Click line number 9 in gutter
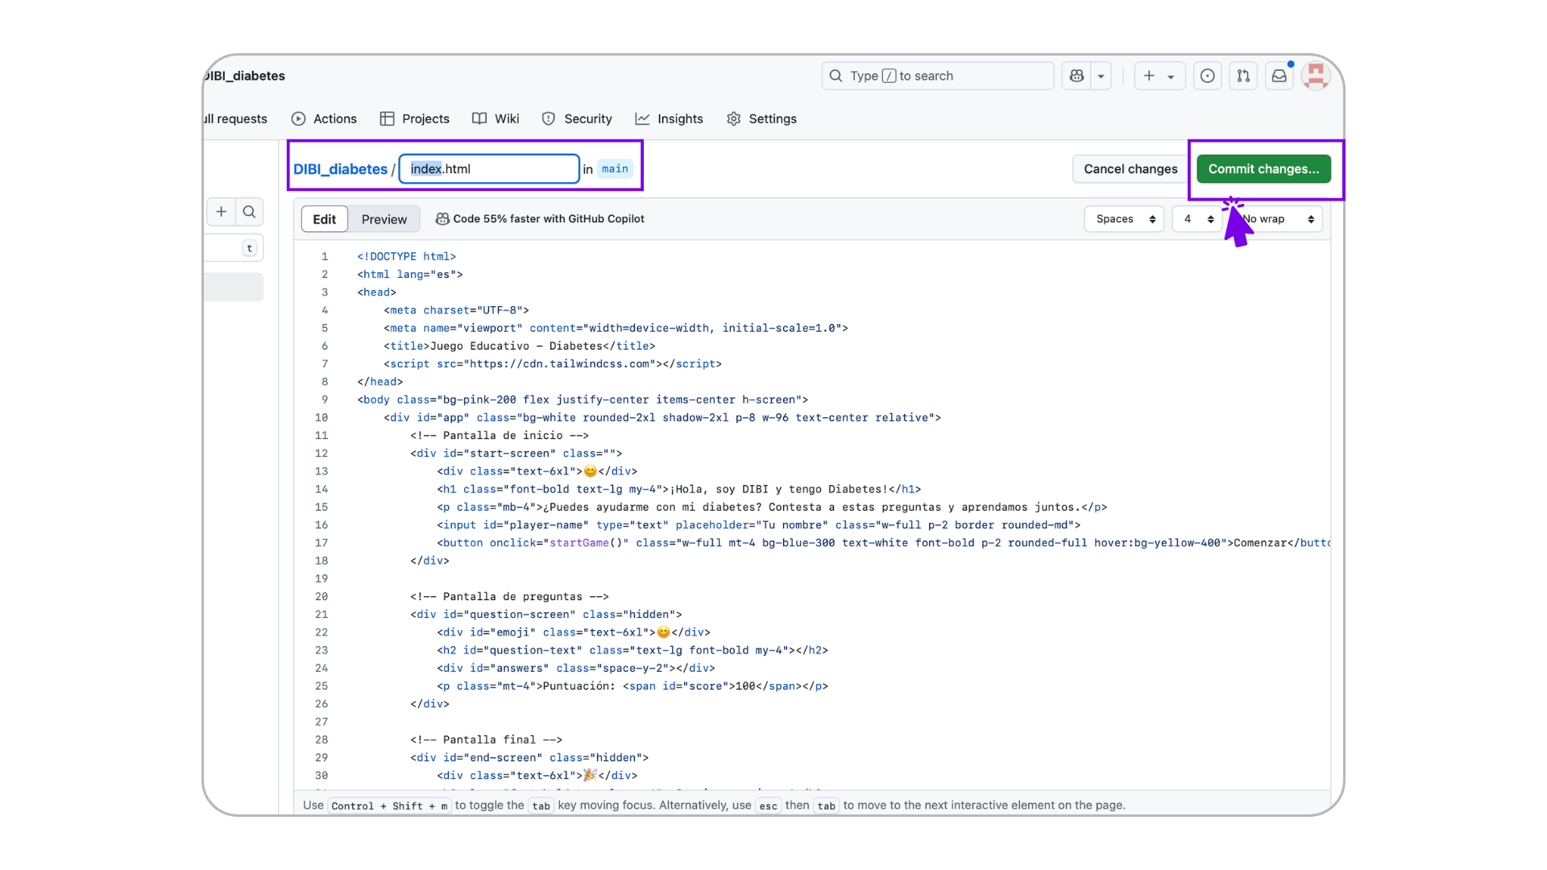The width and height of the screenshot is (1547, 870). (325, 400)
